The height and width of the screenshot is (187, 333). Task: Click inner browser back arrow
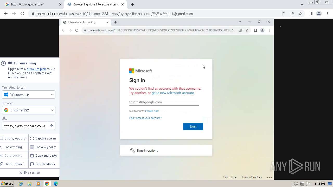click(63, 30)
